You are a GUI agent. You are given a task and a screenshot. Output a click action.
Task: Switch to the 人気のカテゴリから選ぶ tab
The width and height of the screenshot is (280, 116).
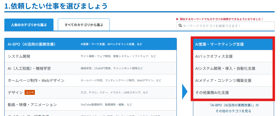pyautogui.click(x=29, y=25)
